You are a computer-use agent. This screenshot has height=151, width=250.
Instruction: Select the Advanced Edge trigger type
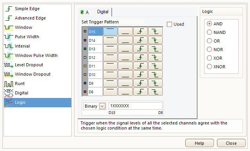point(38,18)
